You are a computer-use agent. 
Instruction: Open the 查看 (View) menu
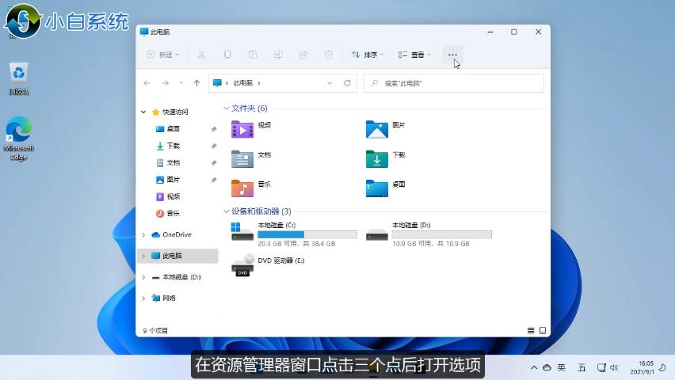[x=414, y=55]
